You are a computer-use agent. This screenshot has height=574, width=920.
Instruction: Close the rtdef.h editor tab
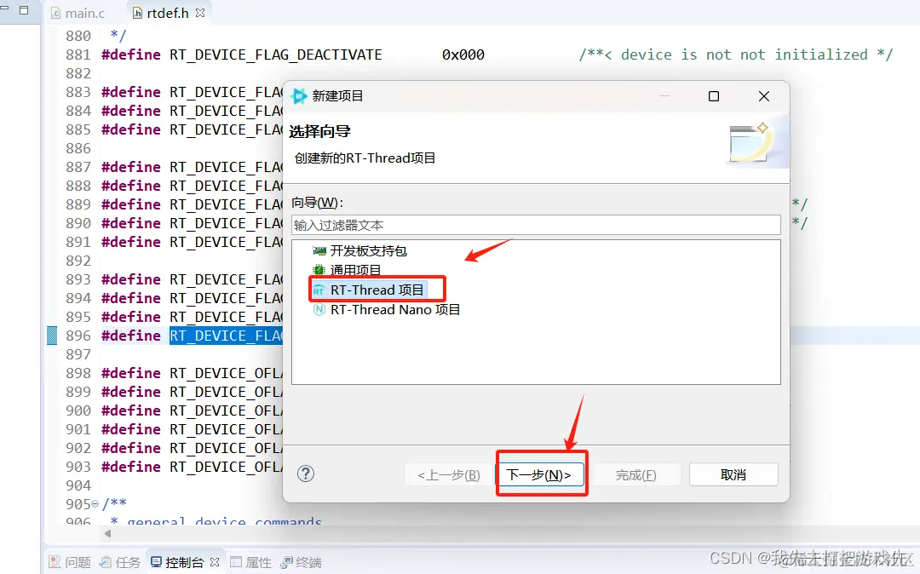[200, 12]
